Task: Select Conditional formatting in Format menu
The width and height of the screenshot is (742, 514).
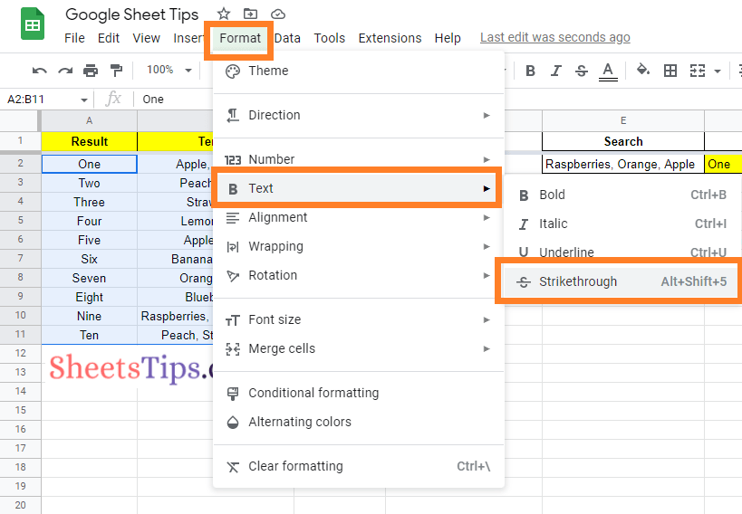Action: click(359, 393)
